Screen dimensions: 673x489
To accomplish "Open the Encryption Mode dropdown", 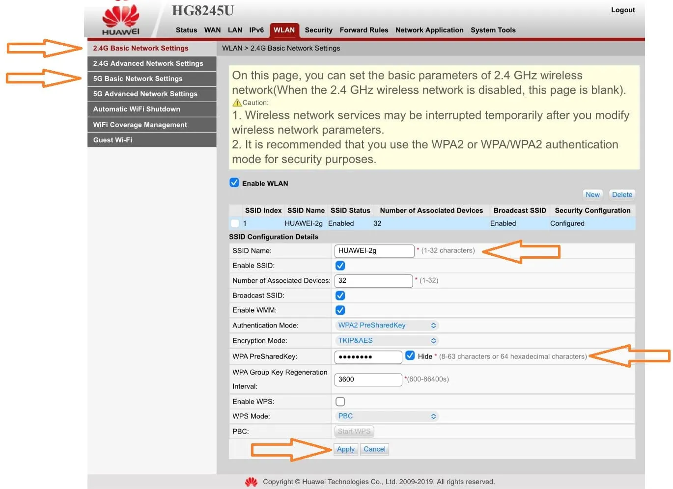I will 387,341.
